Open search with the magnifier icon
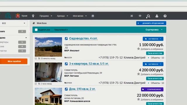Viewport: 187px width, 105px height. (x=148, y=16)
